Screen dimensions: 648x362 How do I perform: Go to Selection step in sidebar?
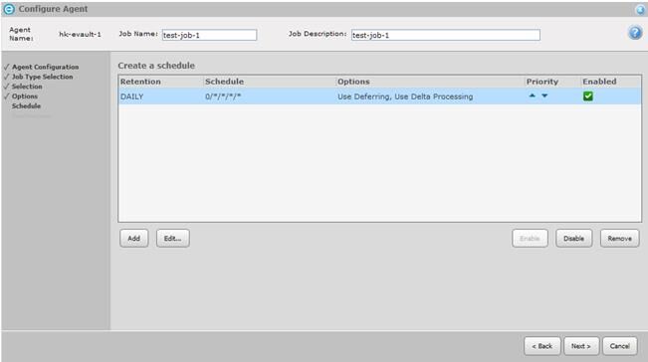point(27,87)
